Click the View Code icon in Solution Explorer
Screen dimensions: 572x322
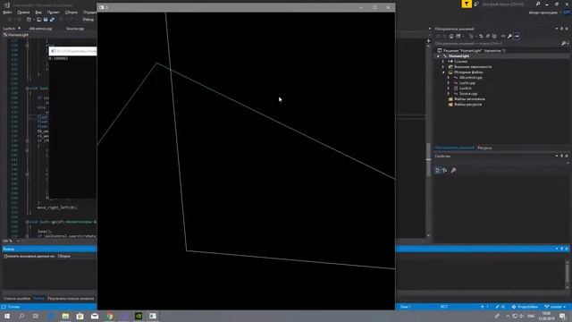click(502, 36)
